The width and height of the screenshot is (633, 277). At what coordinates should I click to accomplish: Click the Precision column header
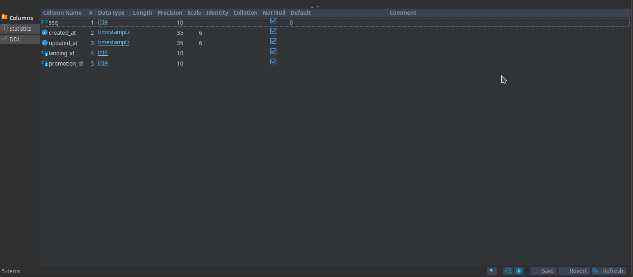tap(170, 13)
